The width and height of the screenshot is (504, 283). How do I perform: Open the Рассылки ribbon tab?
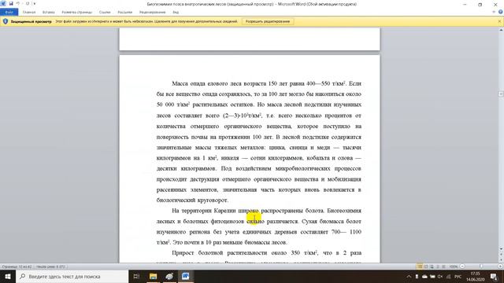pyautogui.click(x=124, y=13)
